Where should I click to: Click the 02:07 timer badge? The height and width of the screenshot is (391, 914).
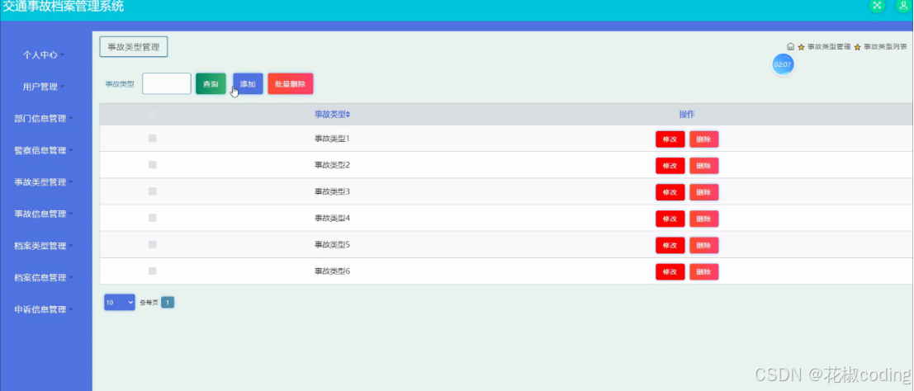(x=783, y=64)
